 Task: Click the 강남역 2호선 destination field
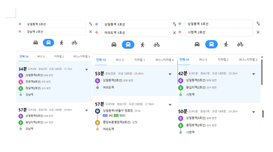tap(55, 32)
